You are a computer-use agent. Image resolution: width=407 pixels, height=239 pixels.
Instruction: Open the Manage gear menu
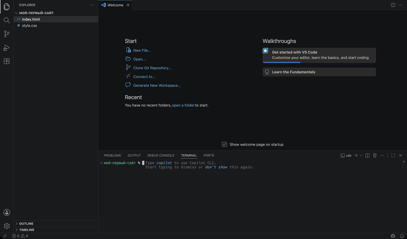pos(7,226)
